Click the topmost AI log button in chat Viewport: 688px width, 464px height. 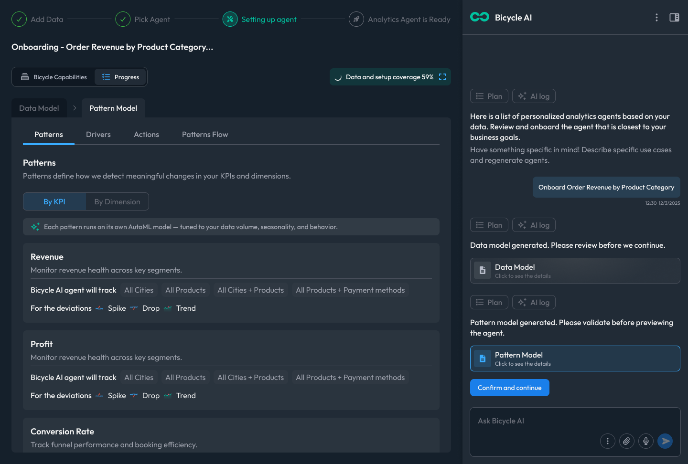coord(534,96)
